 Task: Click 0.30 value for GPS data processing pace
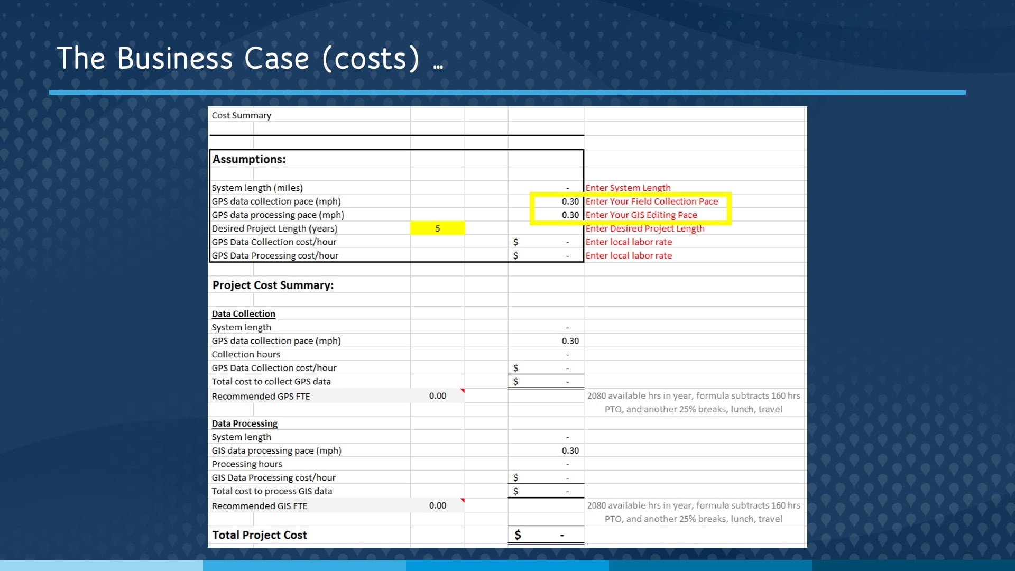pos(570,215)
